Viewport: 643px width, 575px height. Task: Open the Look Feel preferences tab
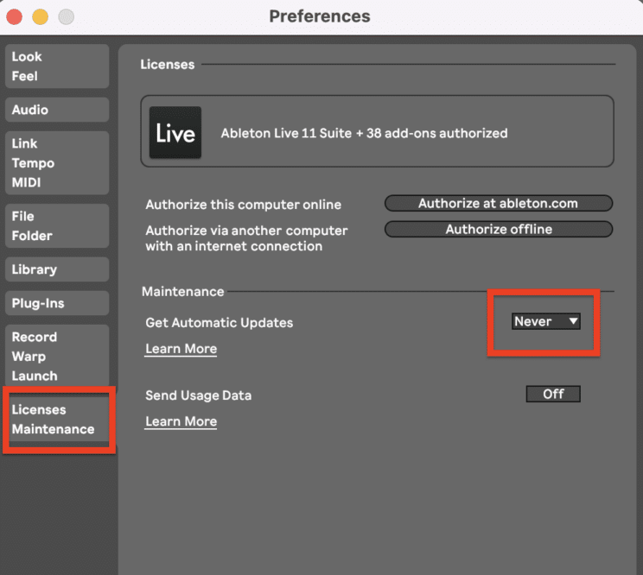point(57,66)
